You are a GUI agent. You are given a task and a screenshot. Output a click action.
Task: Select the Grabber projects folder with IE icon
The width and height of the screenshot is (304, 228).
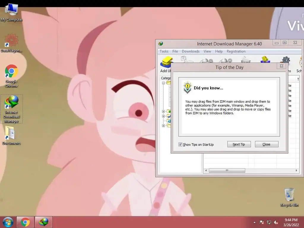(169, 121)
